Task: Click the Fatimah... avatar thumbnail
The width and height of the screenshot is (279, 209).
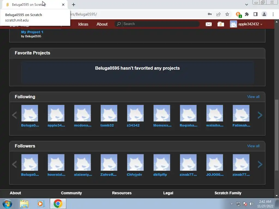Action: click(241, 113)
